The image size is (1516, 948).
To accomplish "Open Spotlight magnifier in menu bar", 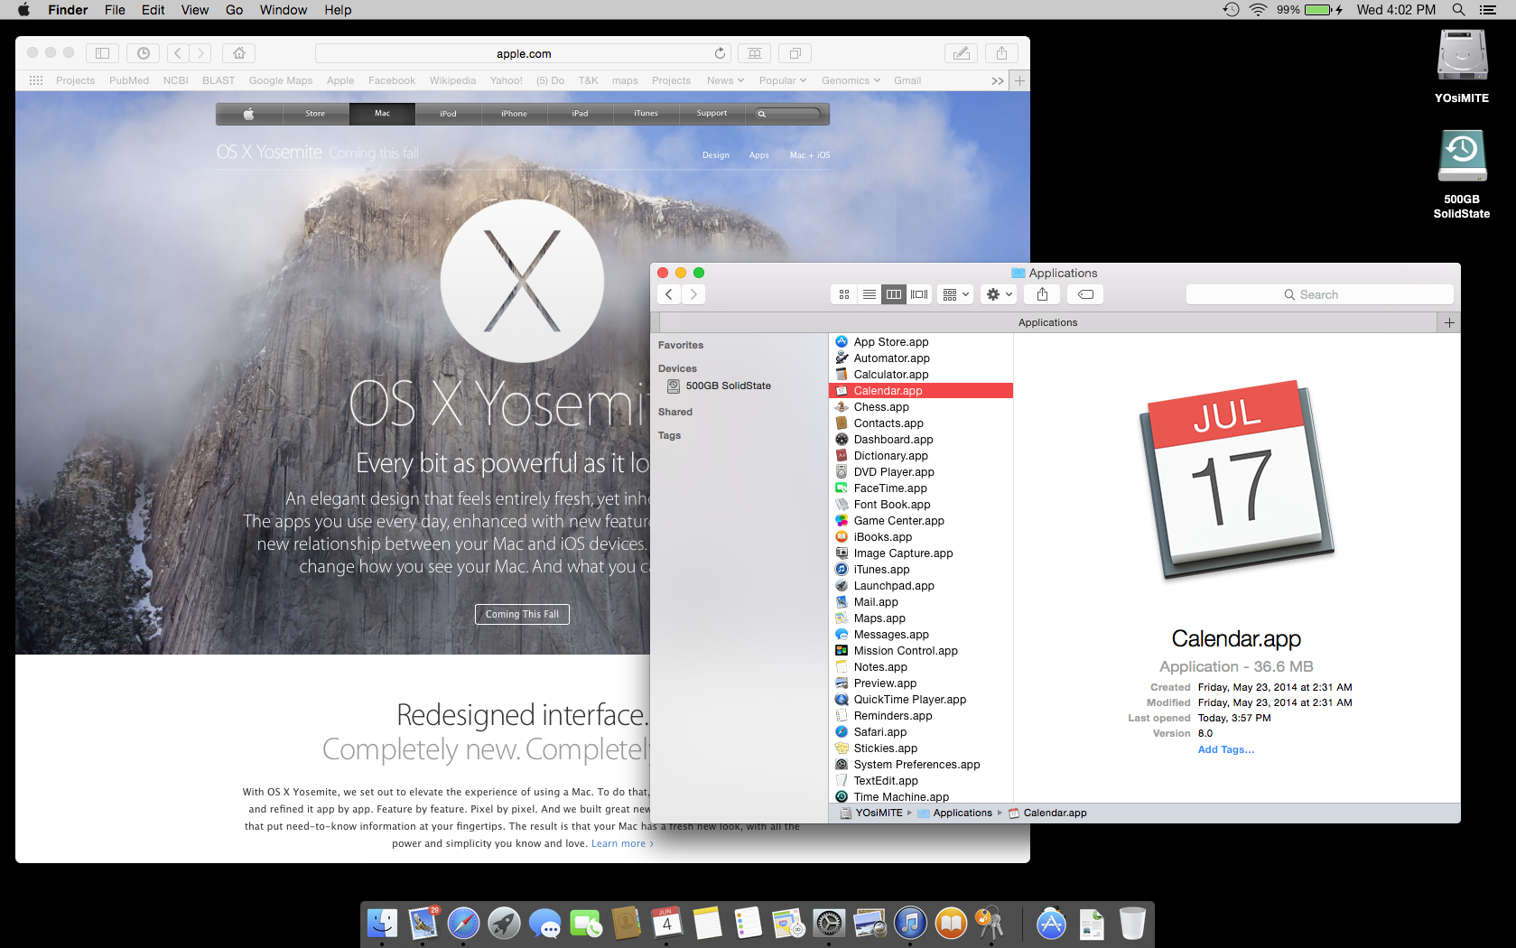I will point(1458,10).
